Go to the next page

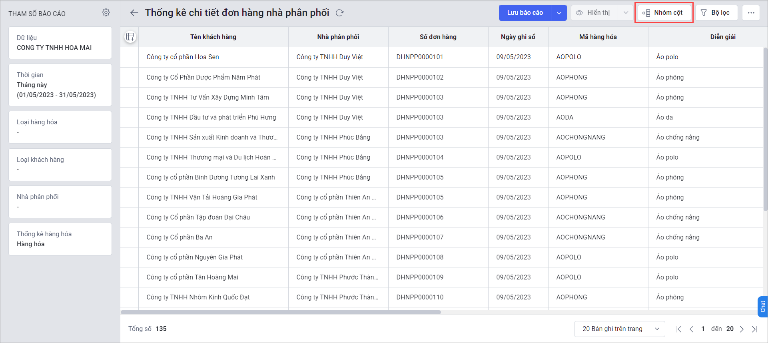coord(742,329)
